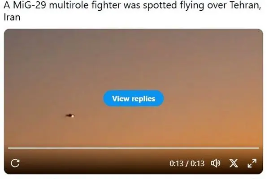Click the far end of the progress bar
Screen dimensions: 269x179
[259, 148]
